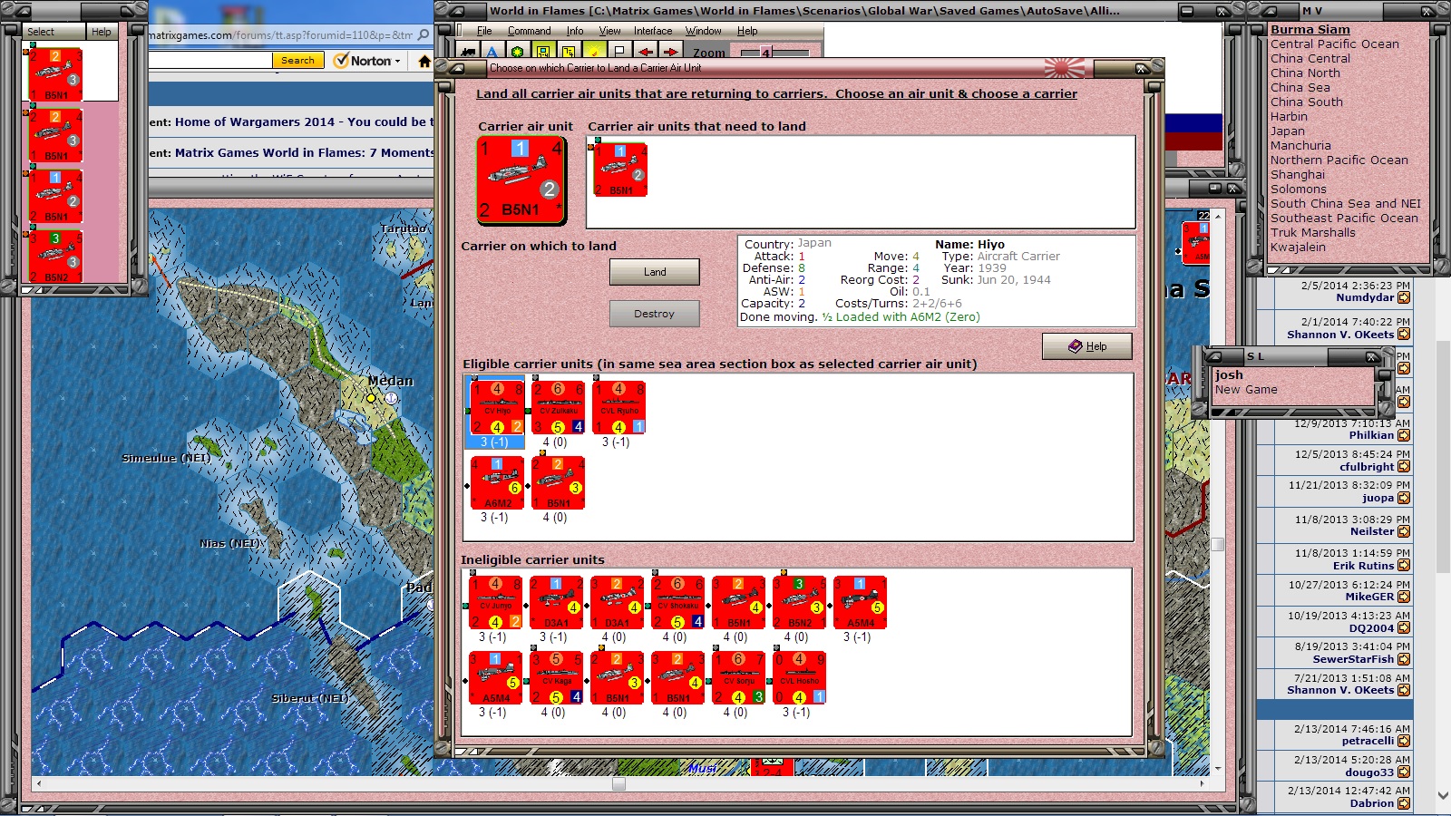Click the Zoom slider handle
This screenshot has width=1451, height=816.
pyautogui.click(x=765, y=53)
